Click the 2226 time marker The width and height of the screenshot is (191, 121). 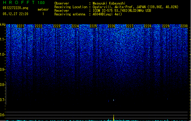point(111,26)
